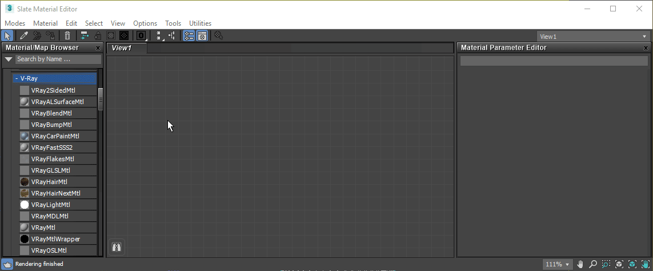Collapse the V-Ray materials group
This screenshot has height=271, width=653.
[17, 78]
